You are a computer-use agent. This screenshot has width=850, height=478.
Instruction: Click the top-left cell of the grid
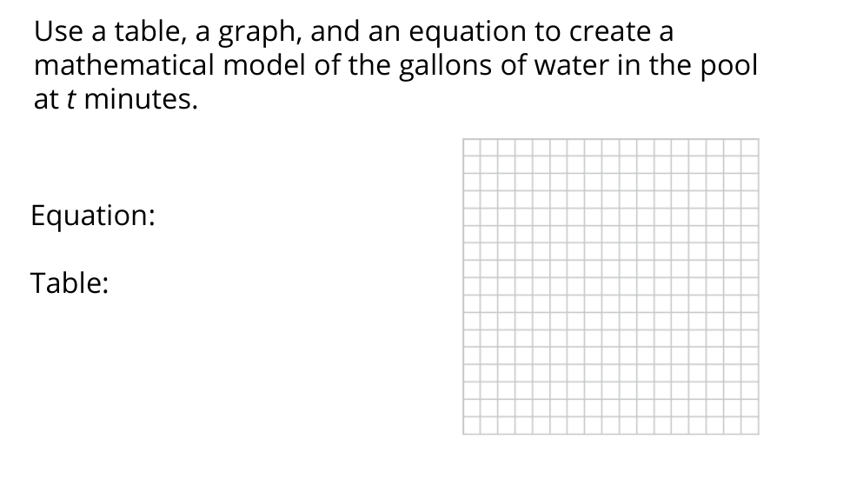[x=472, y=146]
